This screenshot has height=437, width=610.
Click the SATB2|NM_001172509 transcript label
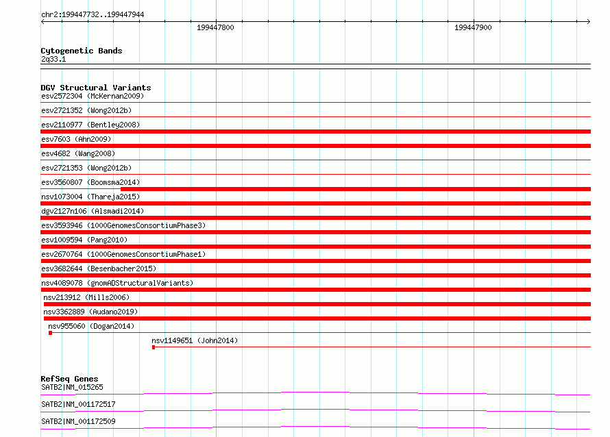(78, 421)
